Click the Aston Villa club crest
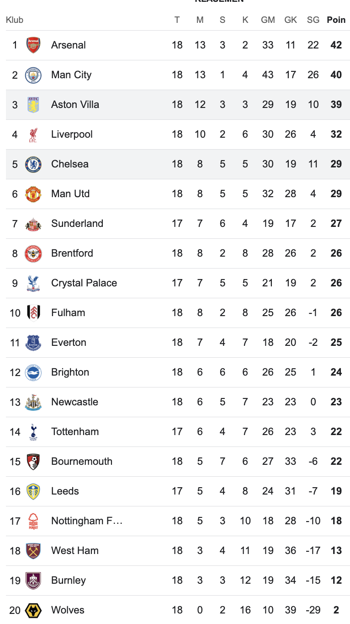The width and height of the screenshot is (350, 624). [x=33, y=105]
